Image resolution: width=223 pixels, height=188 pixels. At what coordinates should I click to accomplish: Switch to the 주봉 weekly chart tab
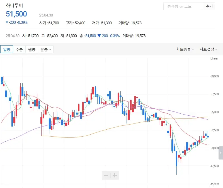click(x=19, y=49)
